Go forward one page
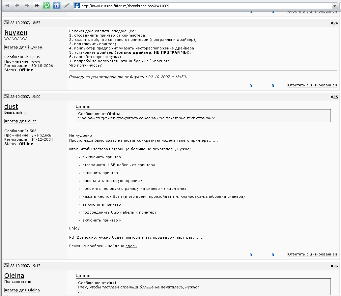 point(27,6)
